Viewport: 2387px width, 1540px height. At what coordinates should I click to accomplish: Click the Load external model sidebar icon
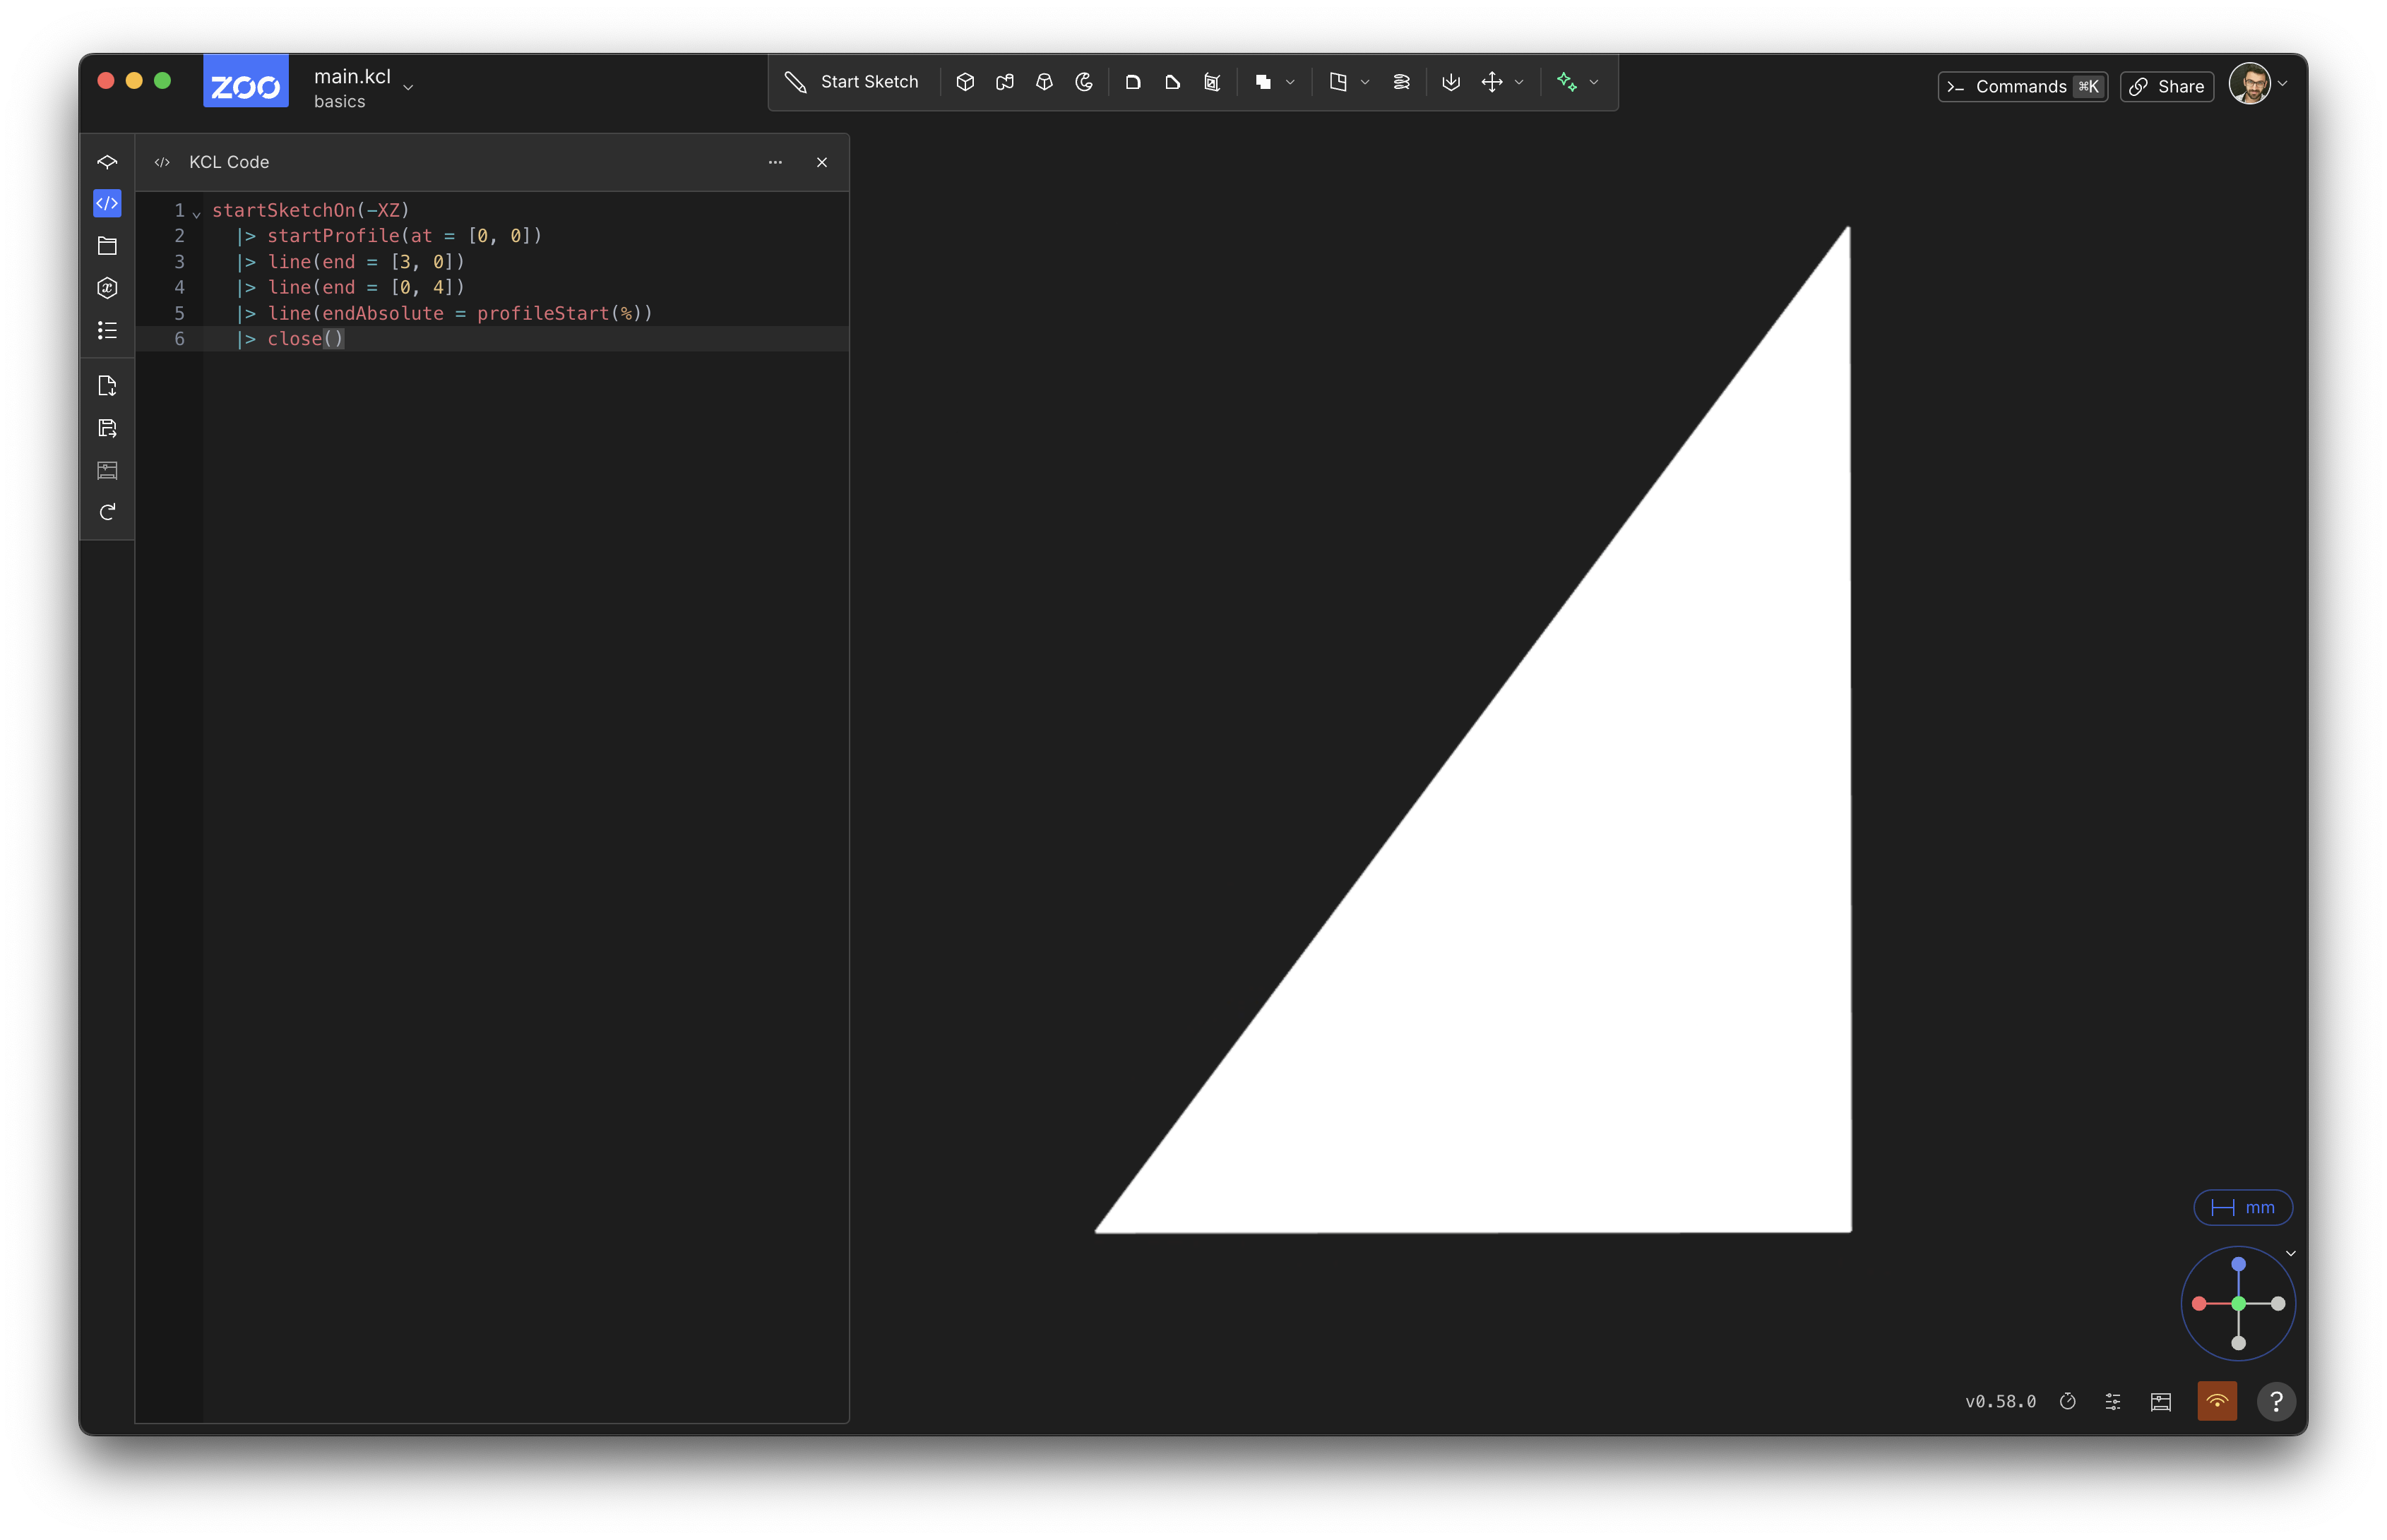pyautogui.click(x=107, y=386)
